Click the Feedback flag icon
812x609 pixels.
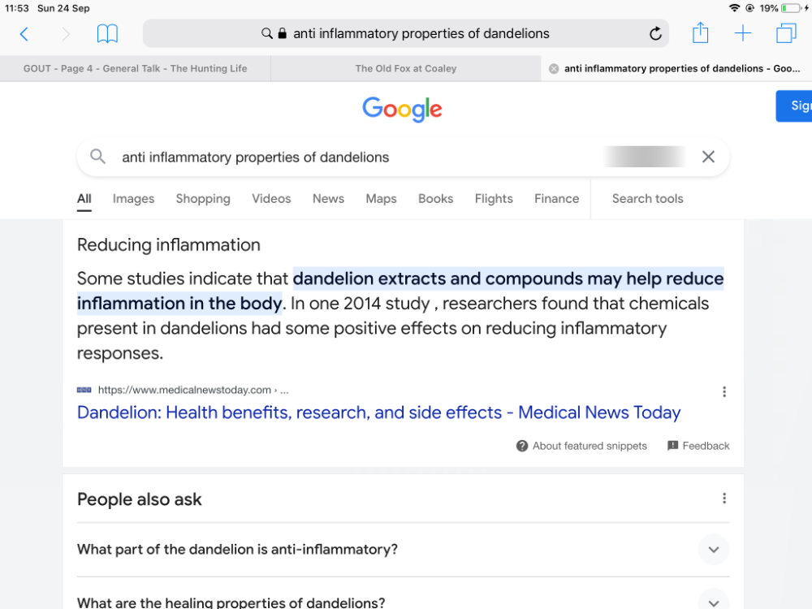(x=672, y=446)
